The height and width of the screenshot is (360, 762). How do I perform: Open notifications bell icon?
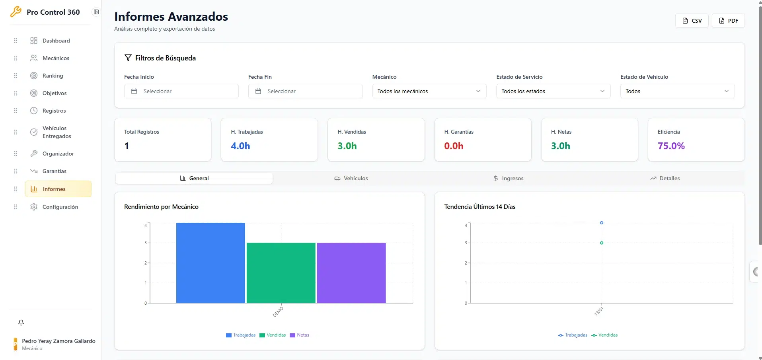(21, 323)
